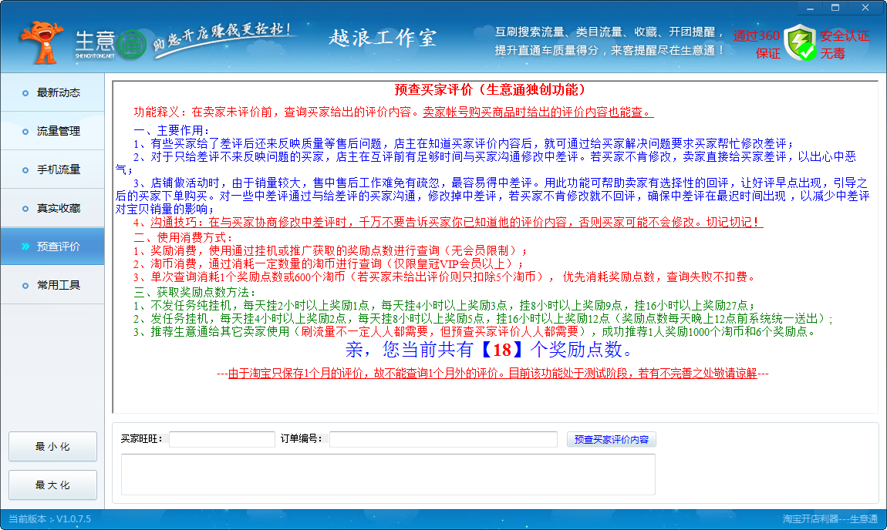This screenshot has width=887, height=530.
Task: Click the 当前版本 V1.0.7.5 status text
Action: (50, 518)
